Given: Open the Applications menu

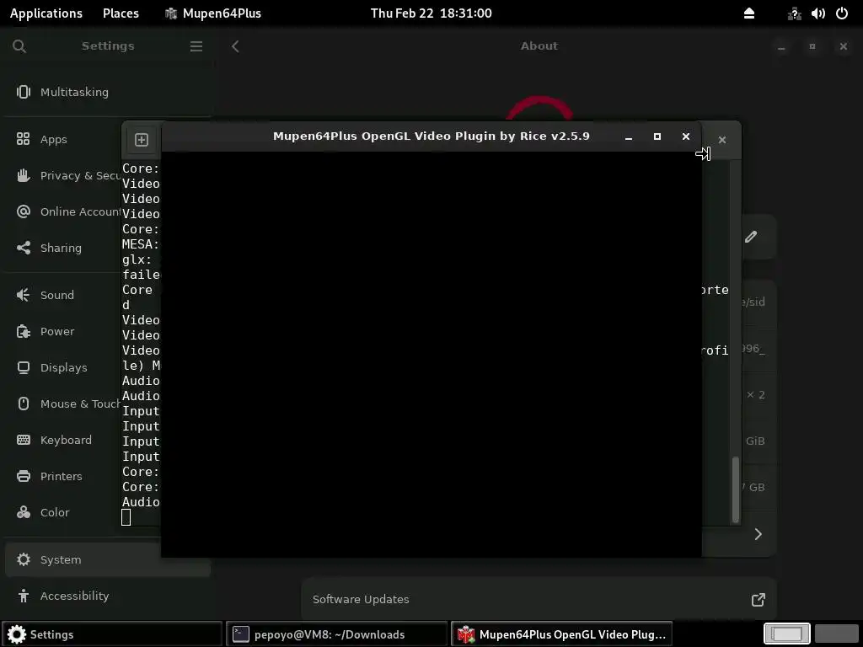Looking at the screenshot, I should 46,13.
